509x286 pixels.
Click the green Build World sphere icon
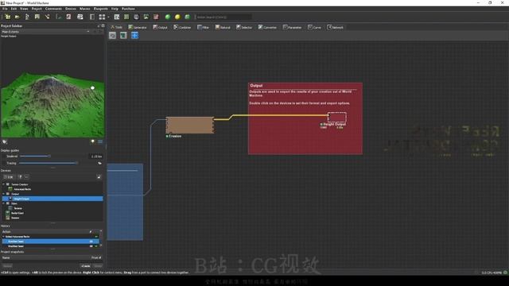(x=168, y=17)
